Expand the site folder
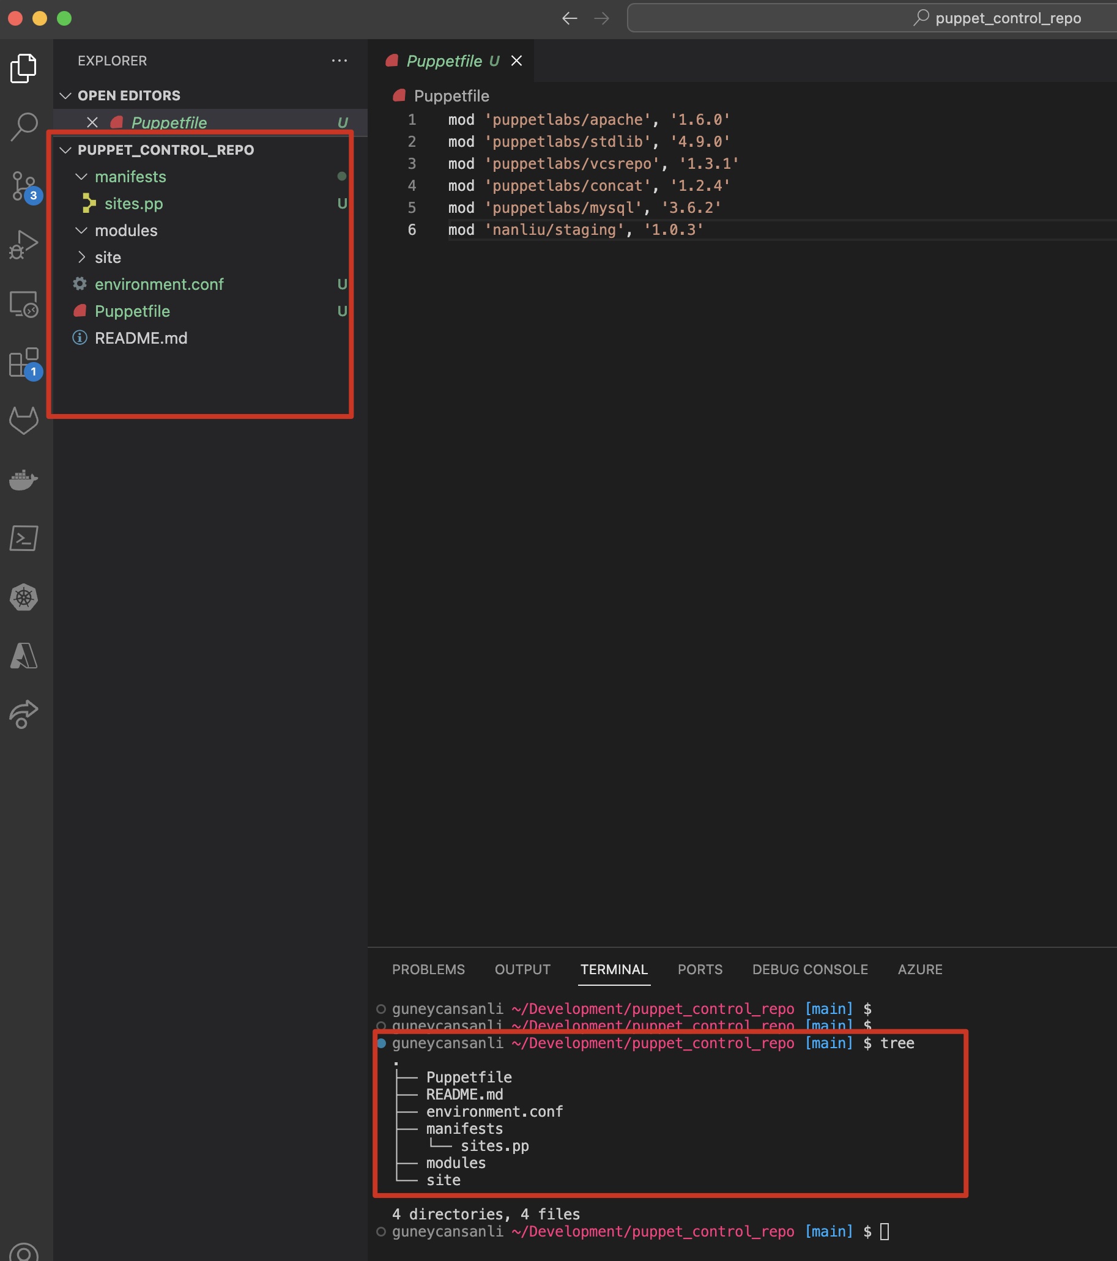Image resolution: width=1117 pixels, height=1261 pixels. (x=81, y=257)
